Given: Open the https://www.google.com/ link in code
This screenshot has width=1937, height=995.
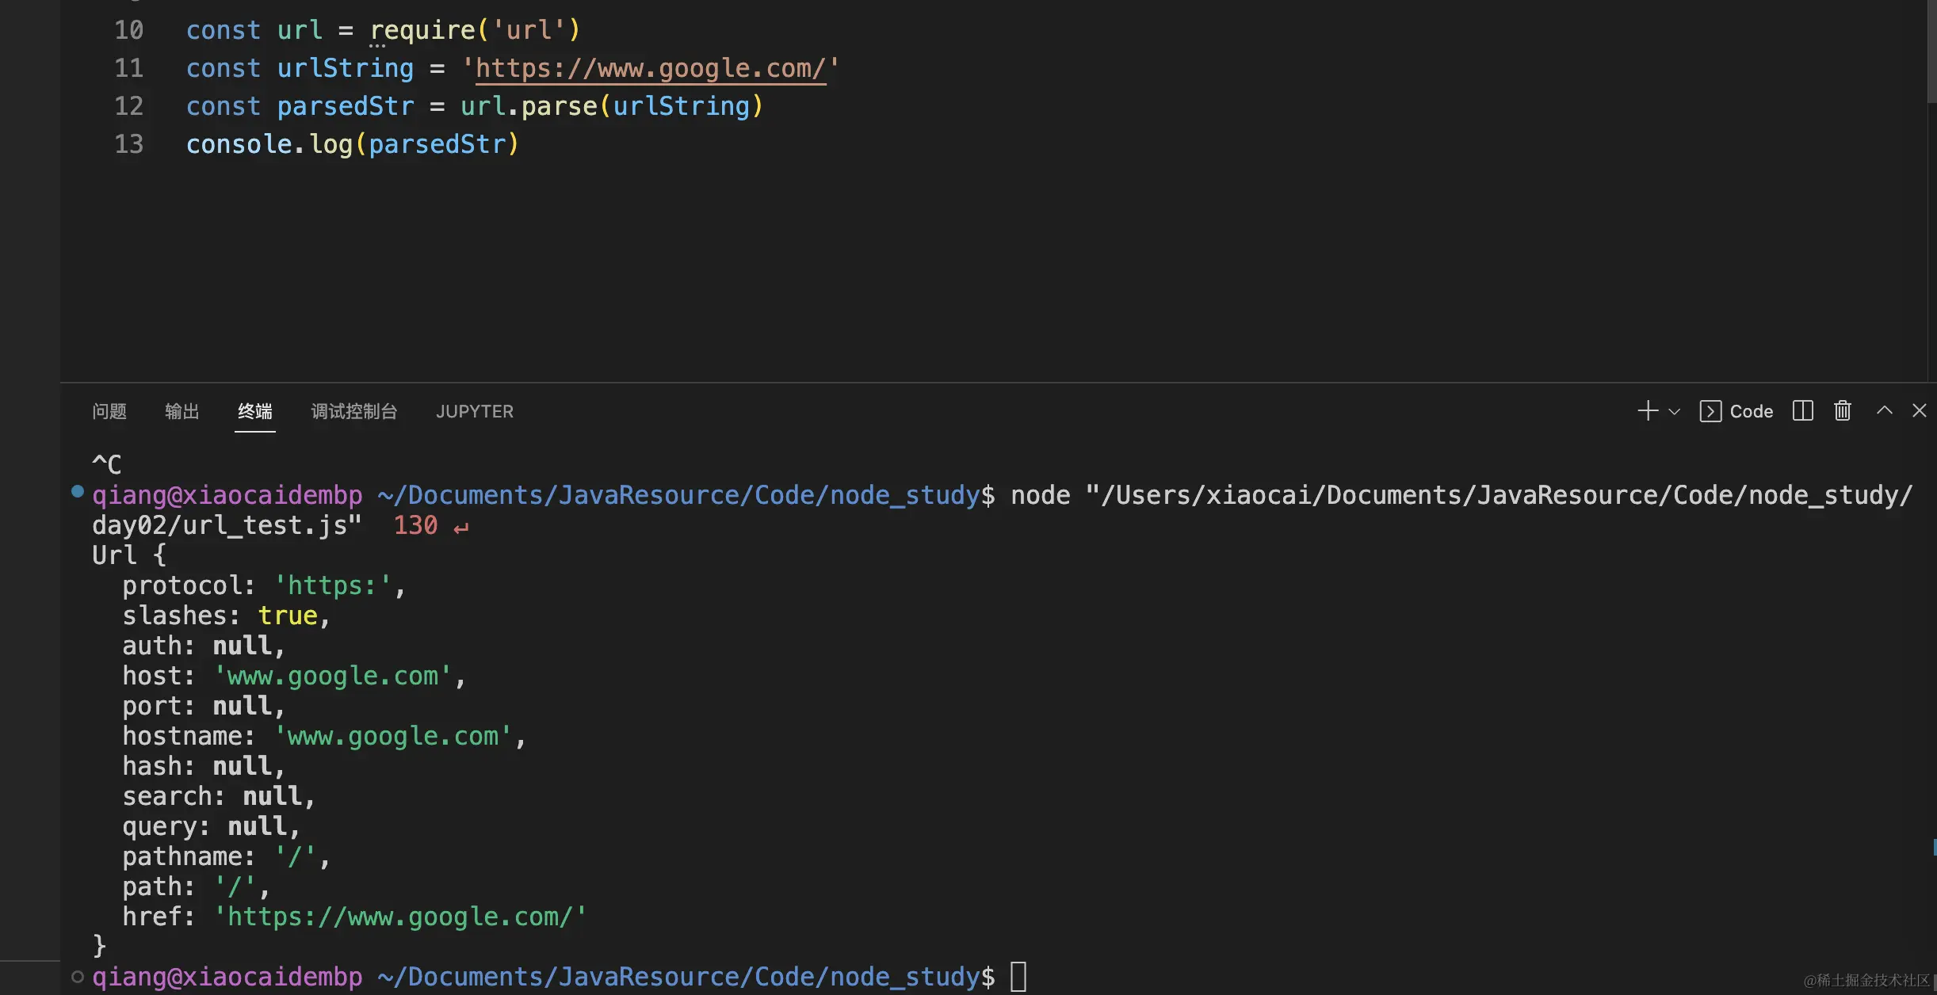Looking at the screenshot, I should point(650,69).
